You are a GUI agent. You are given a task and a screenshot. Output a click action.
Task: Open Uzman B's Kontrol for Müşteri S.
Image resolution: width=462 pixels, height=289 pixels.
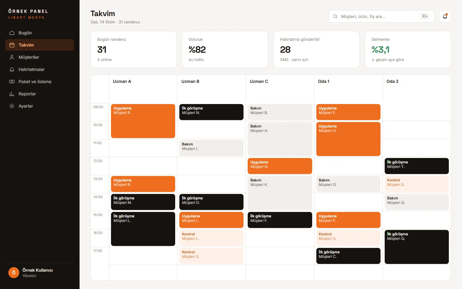coord(211,256)
